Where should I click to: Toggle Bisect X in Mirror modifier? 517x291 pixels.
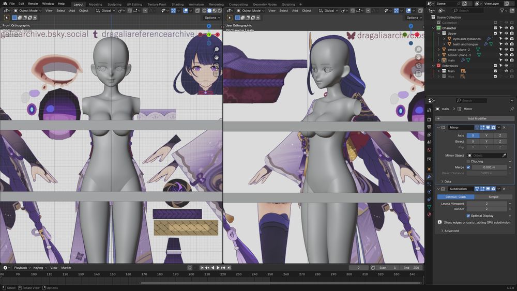[x=473, y=142]
